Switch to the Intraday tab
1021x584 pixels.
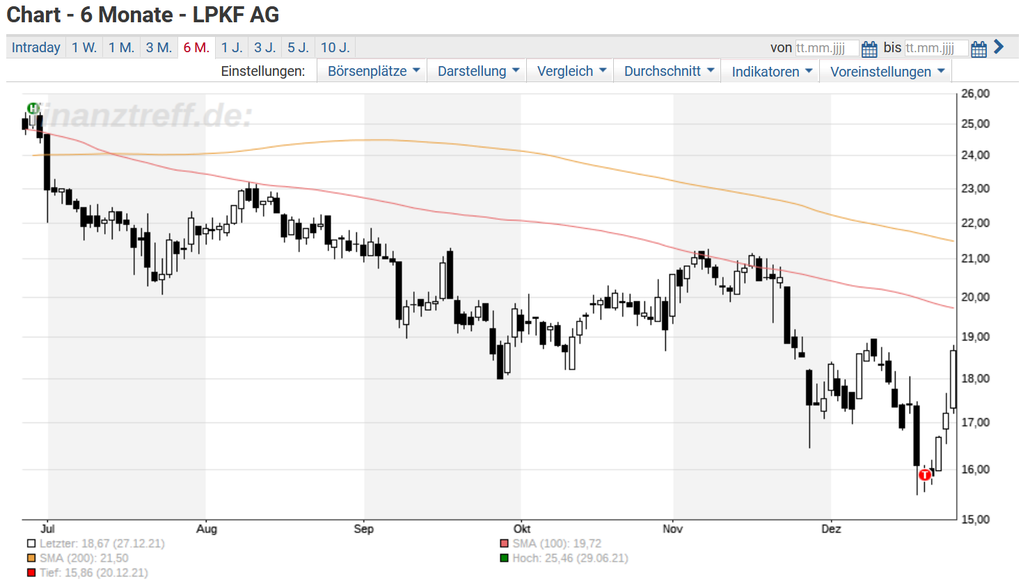click(35, 47)
